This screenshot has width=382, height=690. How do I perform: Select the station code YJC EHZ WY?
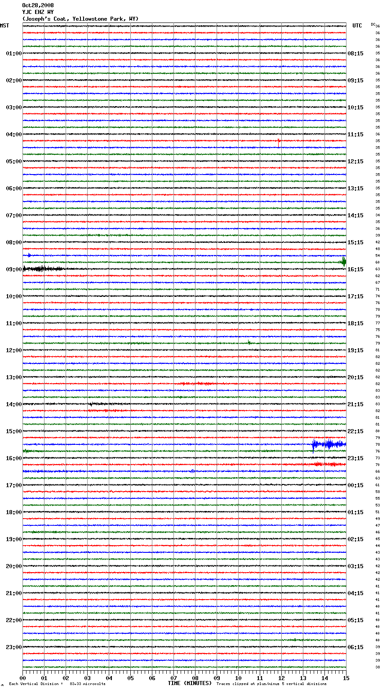click(38, 12)
